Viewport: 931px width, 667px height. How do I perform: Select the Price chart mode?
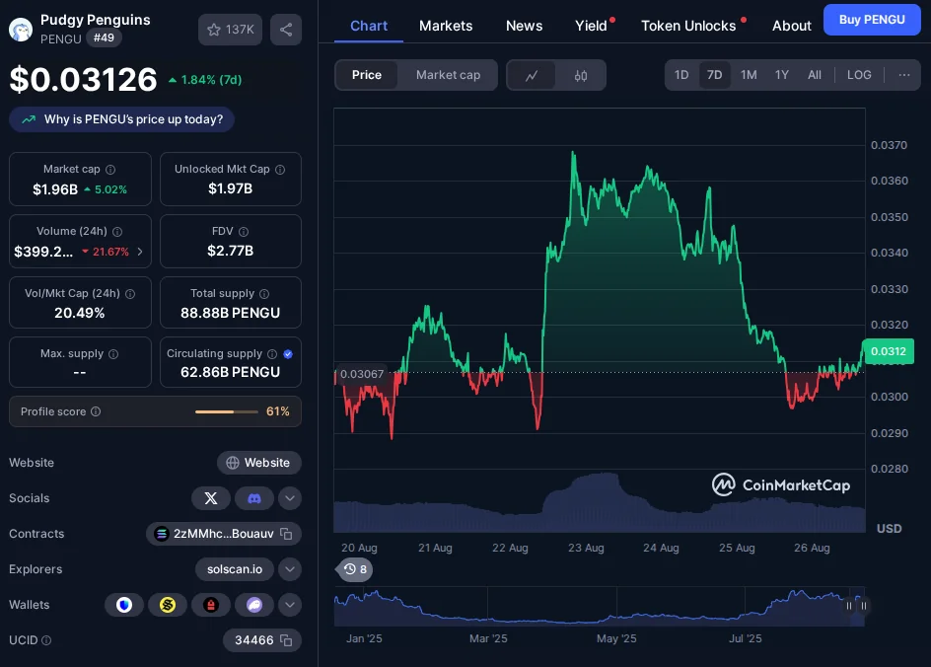pos(366,75)
